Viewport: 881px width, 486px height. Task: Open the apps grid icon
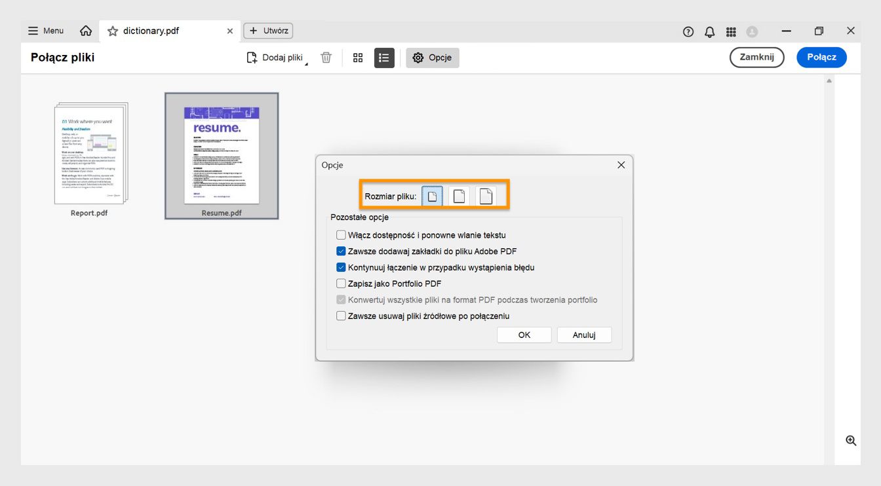(x=732, y=31)
